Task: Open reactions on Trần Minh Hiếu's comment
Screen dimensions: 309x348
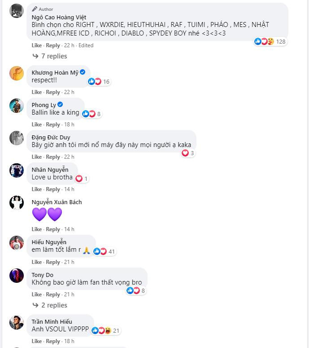Action: [x=106, y=330]
